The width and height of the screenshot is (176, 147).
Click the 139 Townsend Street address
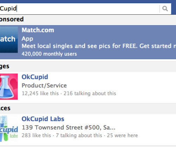pos(68,127)
